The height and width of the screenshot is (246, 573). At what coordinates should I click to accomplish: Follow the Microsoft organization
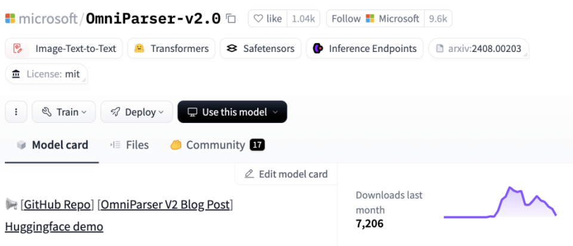click(x=375, y=19)
